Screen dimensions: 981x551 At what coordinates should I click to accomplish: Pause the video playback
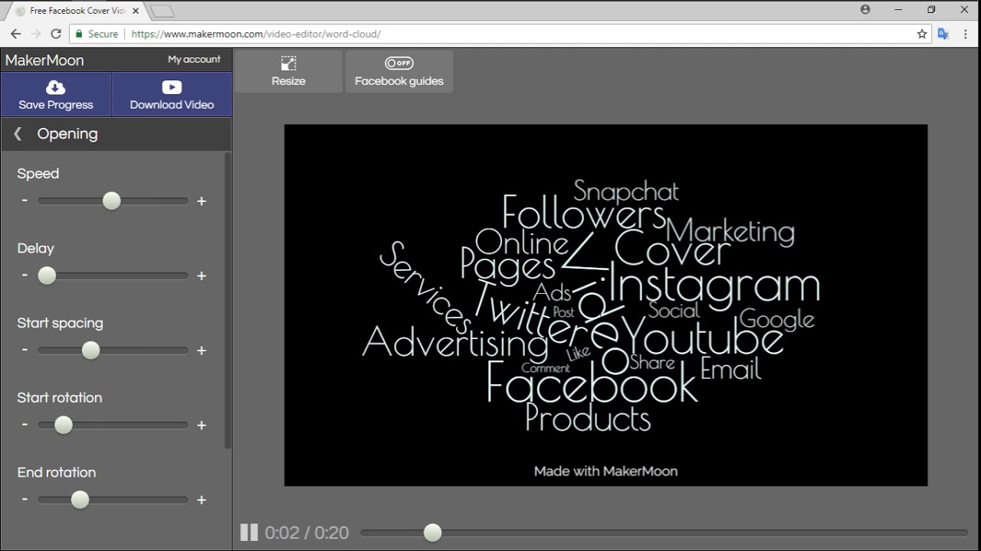[249, 532]
